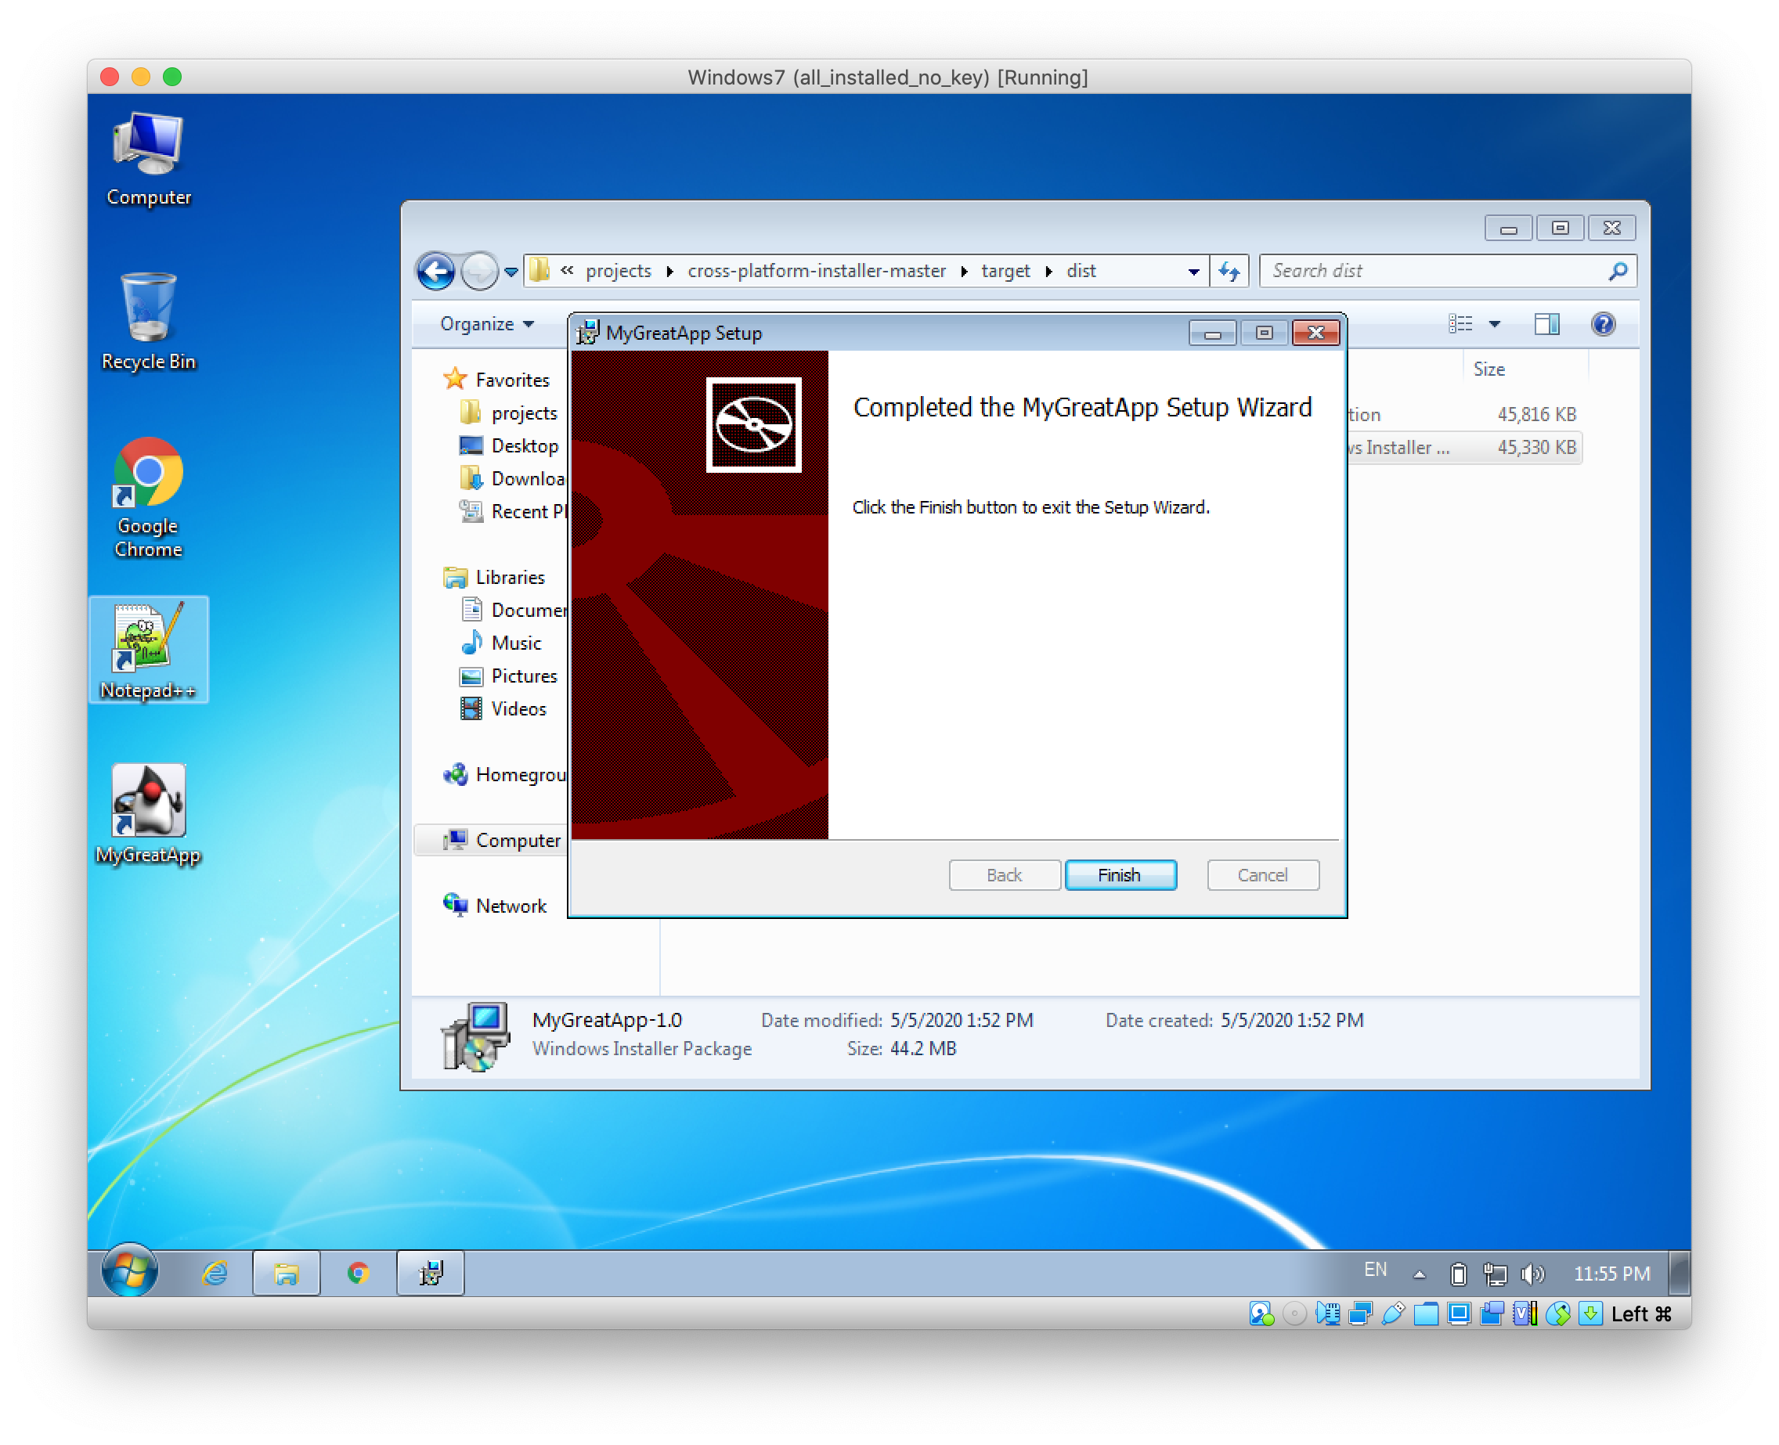Open the change view dropdown arrow
The height and width of the screenshot is (1445, 1779).
tap(1494, 324)
